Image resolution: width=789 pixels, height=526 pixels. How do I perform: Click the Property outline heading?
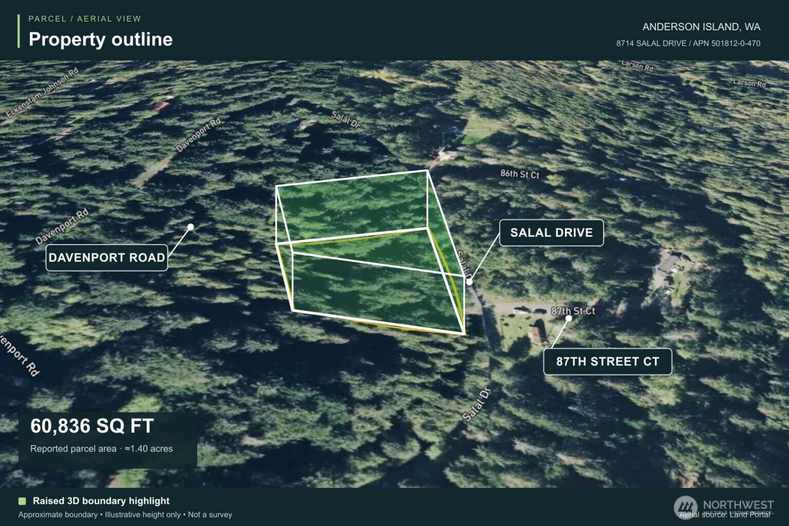[x=101, y=39]
